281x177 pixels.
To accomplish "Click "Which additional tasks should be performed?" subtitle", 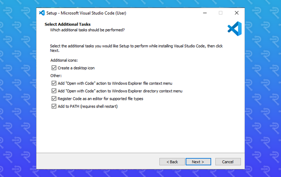I will pos(87,30).
